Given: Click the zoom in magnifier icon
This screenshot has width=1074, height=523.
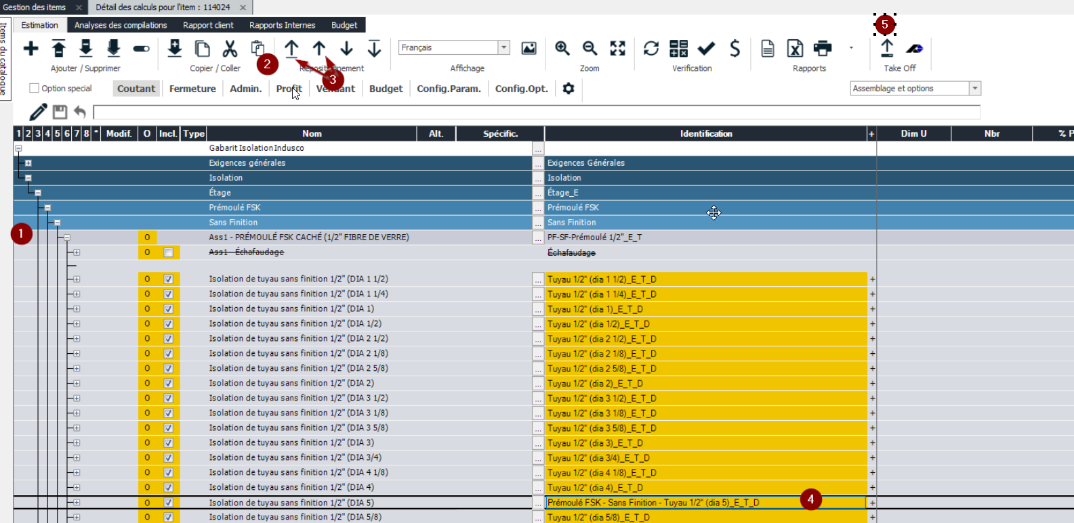Looking at the screenshot, I should tap(562, 49).
